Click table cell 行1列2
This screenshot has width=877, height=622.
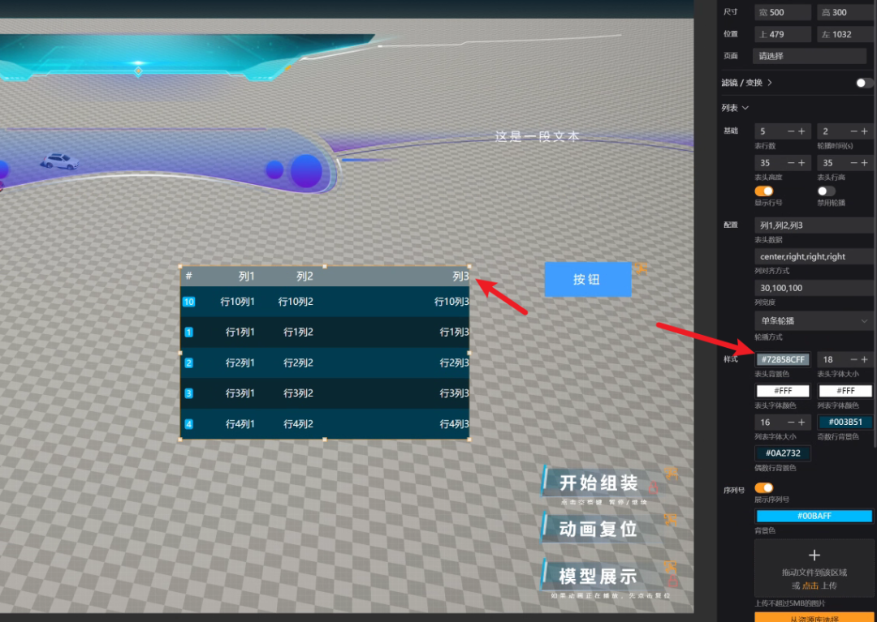(x=298, y=332)
